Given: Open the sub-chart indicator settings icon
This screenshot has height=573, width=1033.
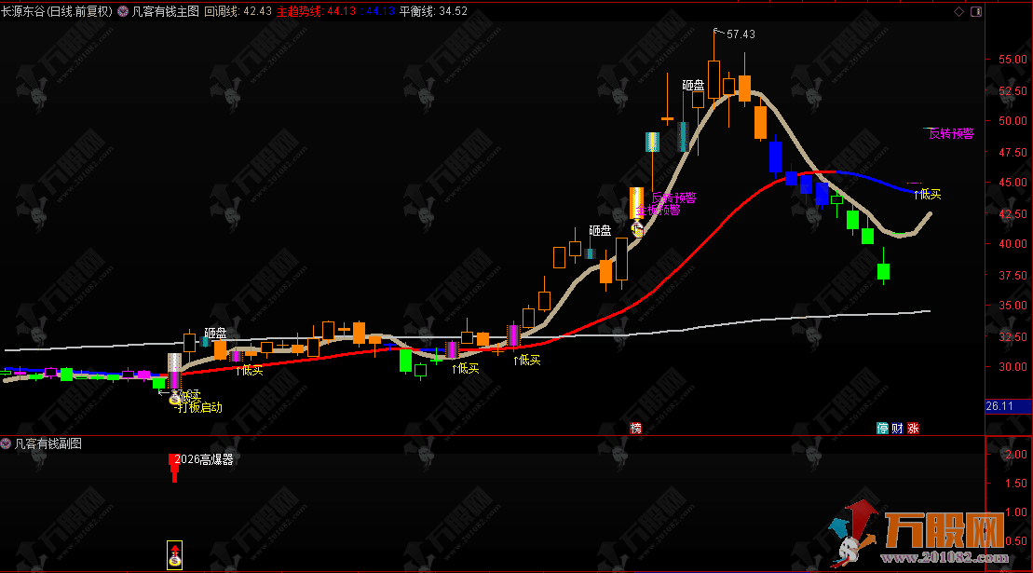Looking at the screenshot, I should point(7,444).
